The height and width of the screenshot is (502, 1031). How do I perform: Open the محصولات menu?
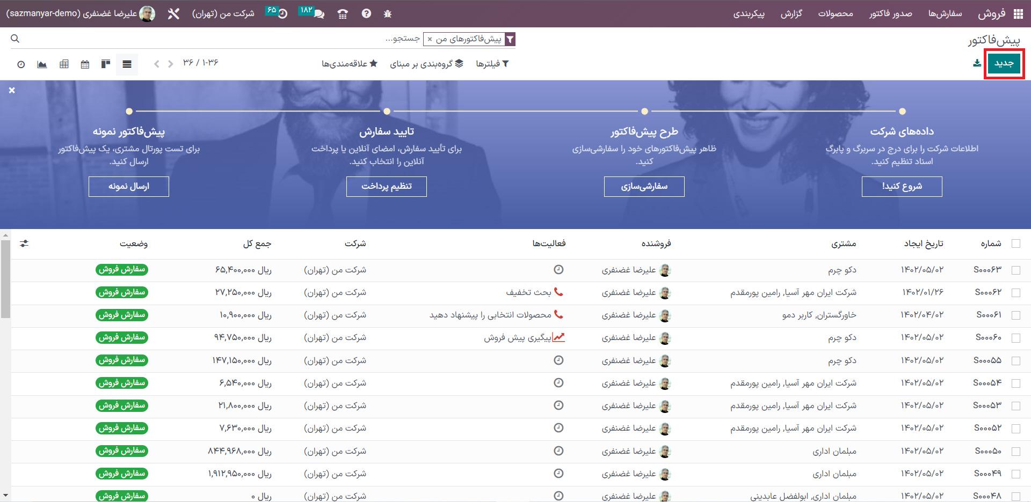point(836,14)
